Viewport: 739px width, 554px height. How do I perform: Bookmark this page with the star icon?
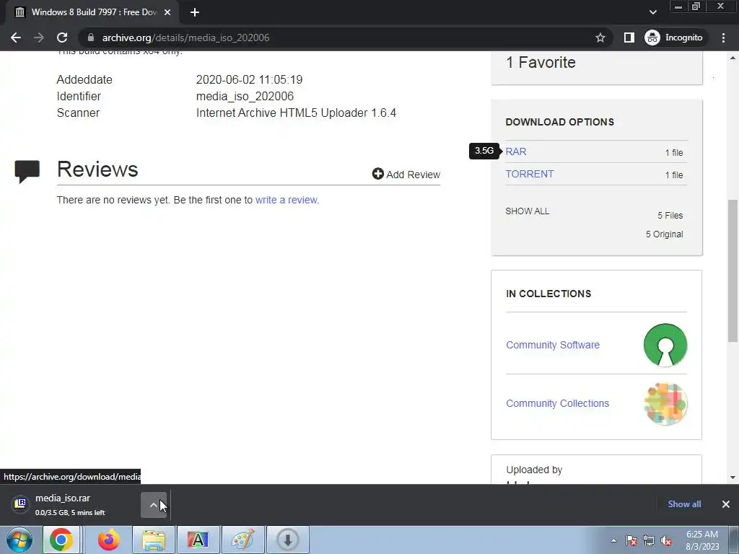[x=600, y=38]
